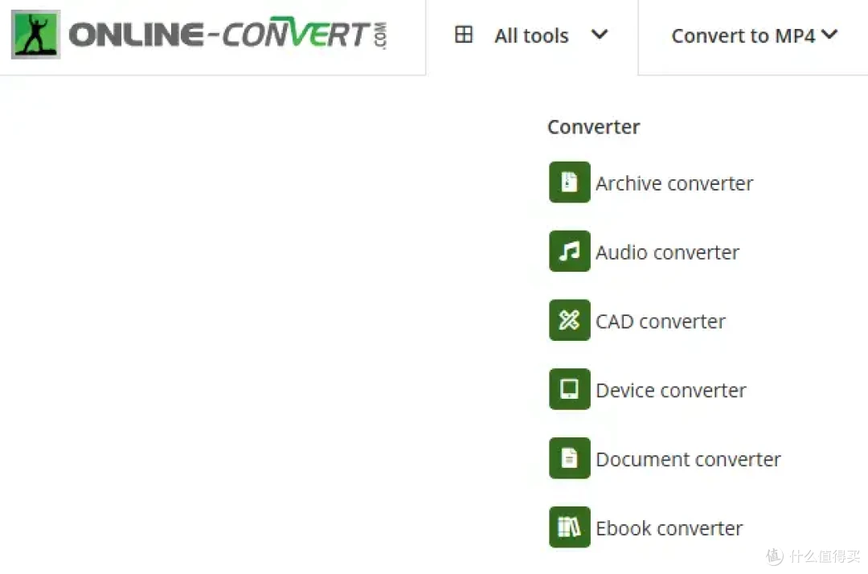Open the ONLINE-CONVERT.COM home wordmark
This screenshot has height=574, width=868.
pyautogui.click(x=227, y=35)
